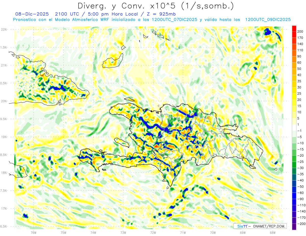The height and width of the screenshot is (236, 306).
Task: Click the colorbar value '-25'
Action: tap(300, 162)
